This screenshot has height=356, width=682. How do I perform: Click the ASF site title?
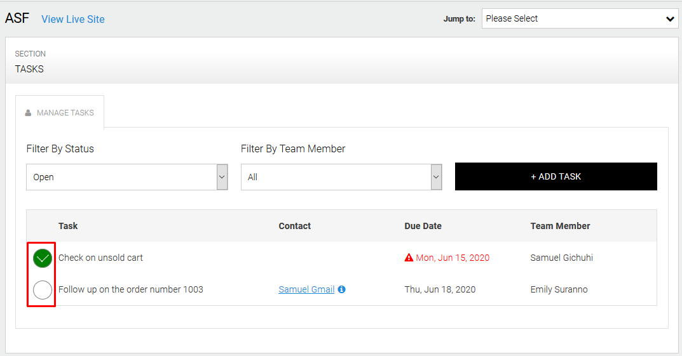[17, 18]
